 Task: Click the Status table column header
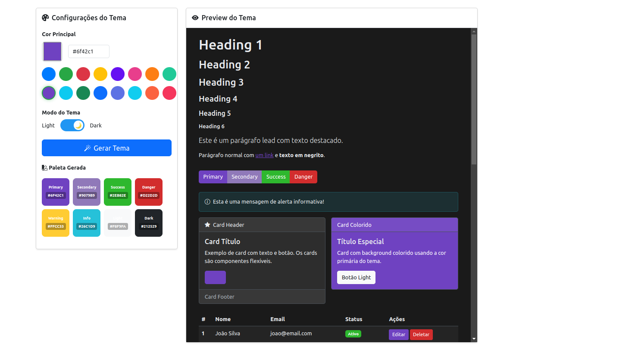tap(353, 319)
